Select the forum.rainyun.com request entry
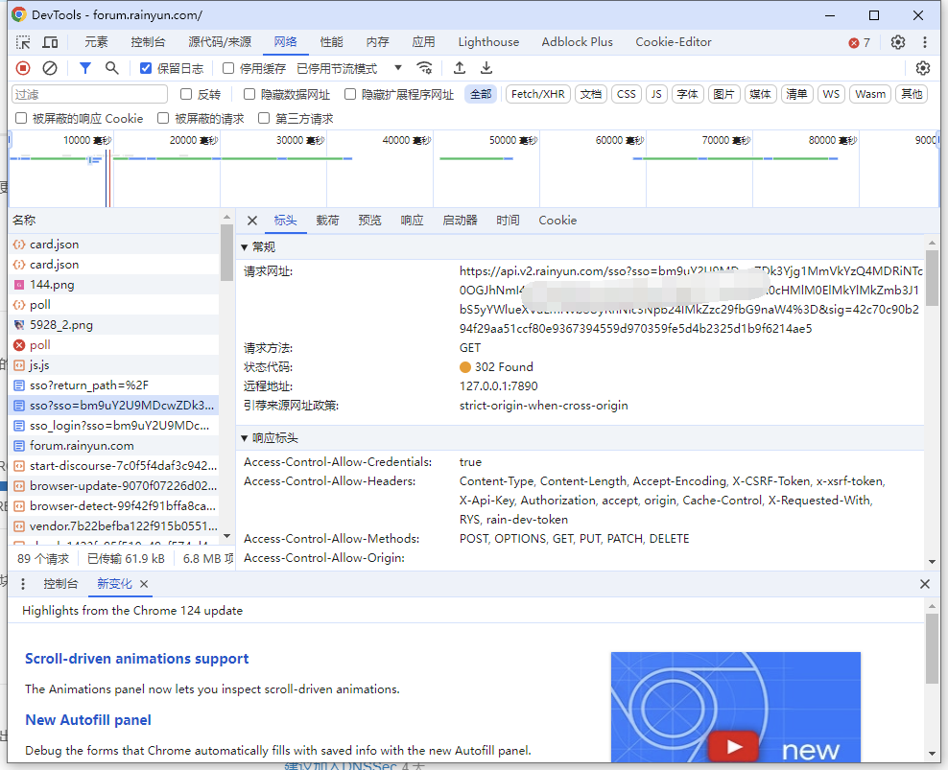 (82, 446)
